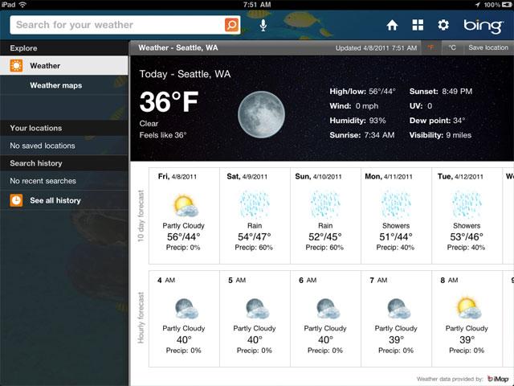Viewport: 514px width, 386px height.
Task: Go to the Home icon
Action: coord(392,25)
